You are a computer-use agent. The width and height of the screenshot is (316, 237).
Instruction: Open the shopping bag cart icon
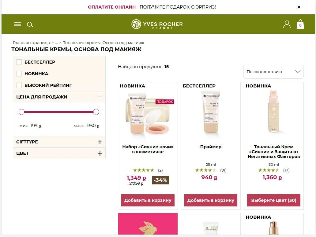[300, 24]
